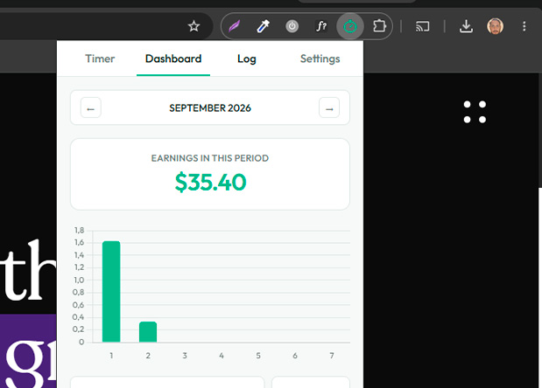Click the y-axis value 1,8
Image resolution: width=542 pixels, height=388 pixels.
79,230
